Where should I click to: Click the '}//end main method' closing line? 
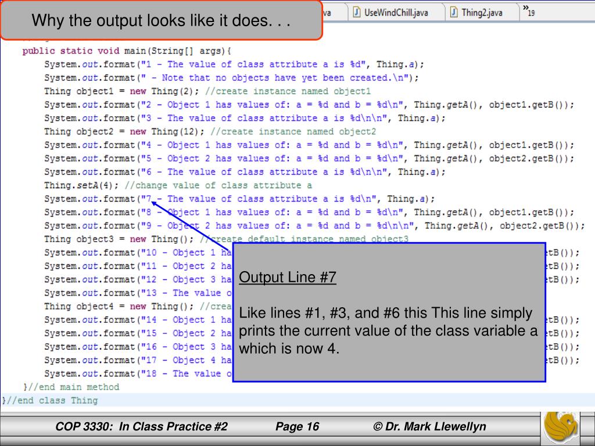tap(71, 387)
